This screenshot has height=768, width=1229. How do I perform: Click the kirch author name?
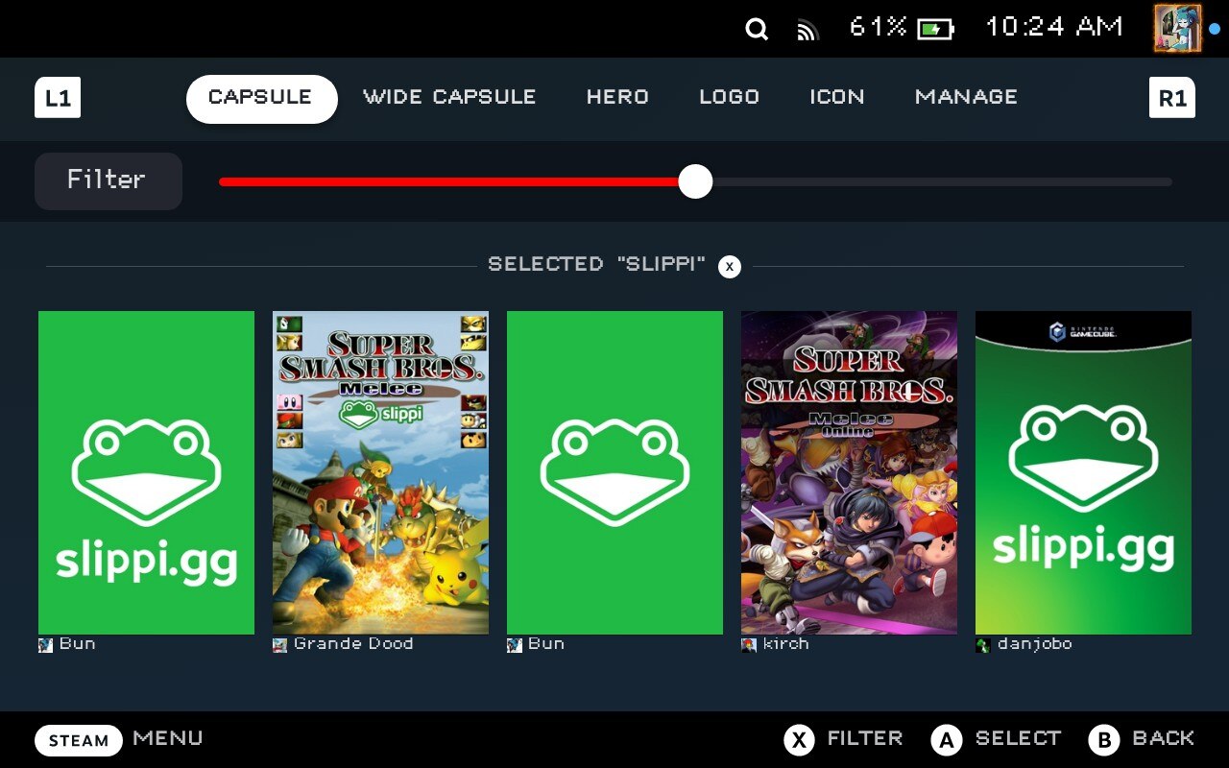[x=786, y=644]
